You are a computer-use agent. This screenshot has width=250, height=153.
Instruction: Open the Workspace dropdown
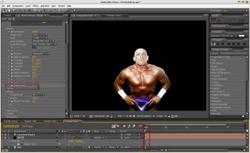(235, 11)
